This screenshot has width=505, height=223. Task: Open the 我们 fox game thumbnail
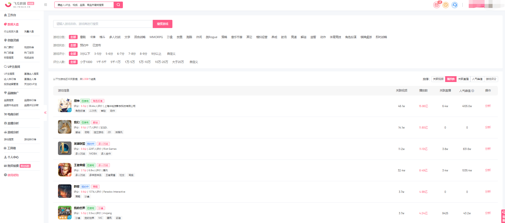pyautogui.click(x=65, y=127)
